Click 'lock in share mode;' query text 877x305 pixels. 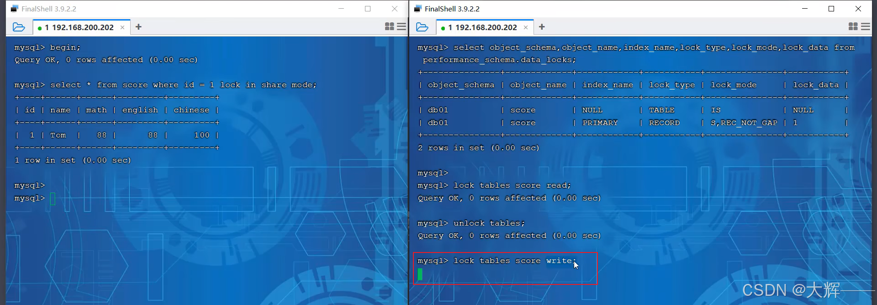[268, 85]
